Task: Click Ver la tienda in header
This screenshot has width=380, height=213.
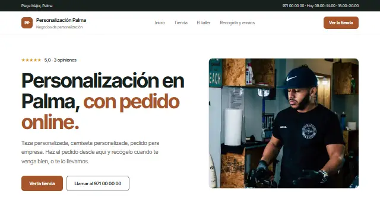Action: [x=341, y=22]
